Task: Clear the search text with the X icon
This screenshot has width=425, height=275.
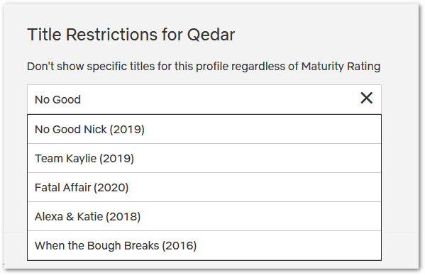Action: (x=366, y=98)
